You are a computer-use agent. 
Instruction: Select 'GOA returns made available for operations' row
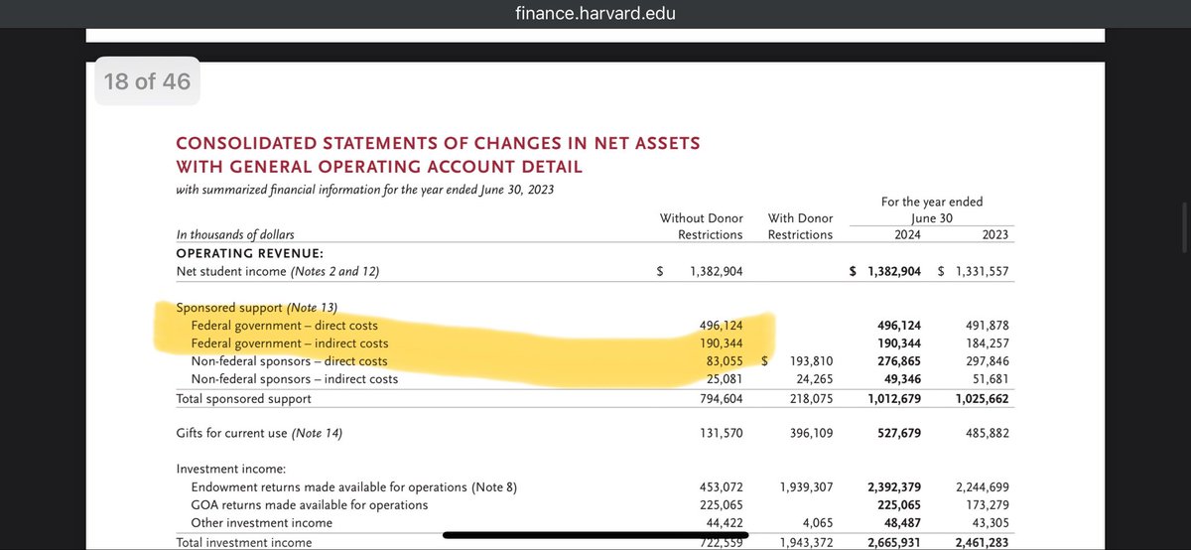[x=310, y=505]
